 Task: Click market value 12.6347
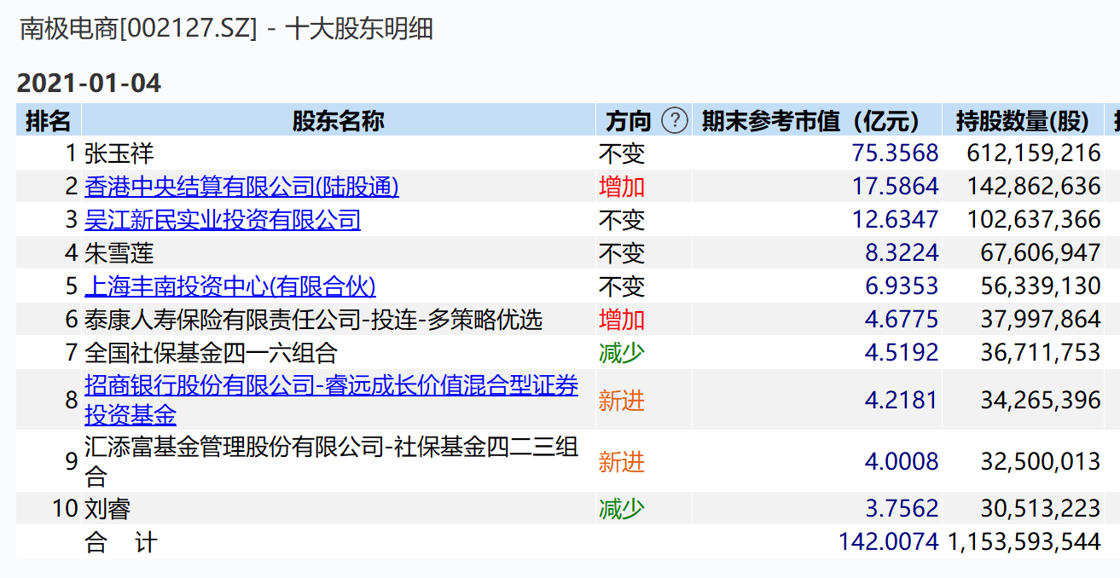895,220
